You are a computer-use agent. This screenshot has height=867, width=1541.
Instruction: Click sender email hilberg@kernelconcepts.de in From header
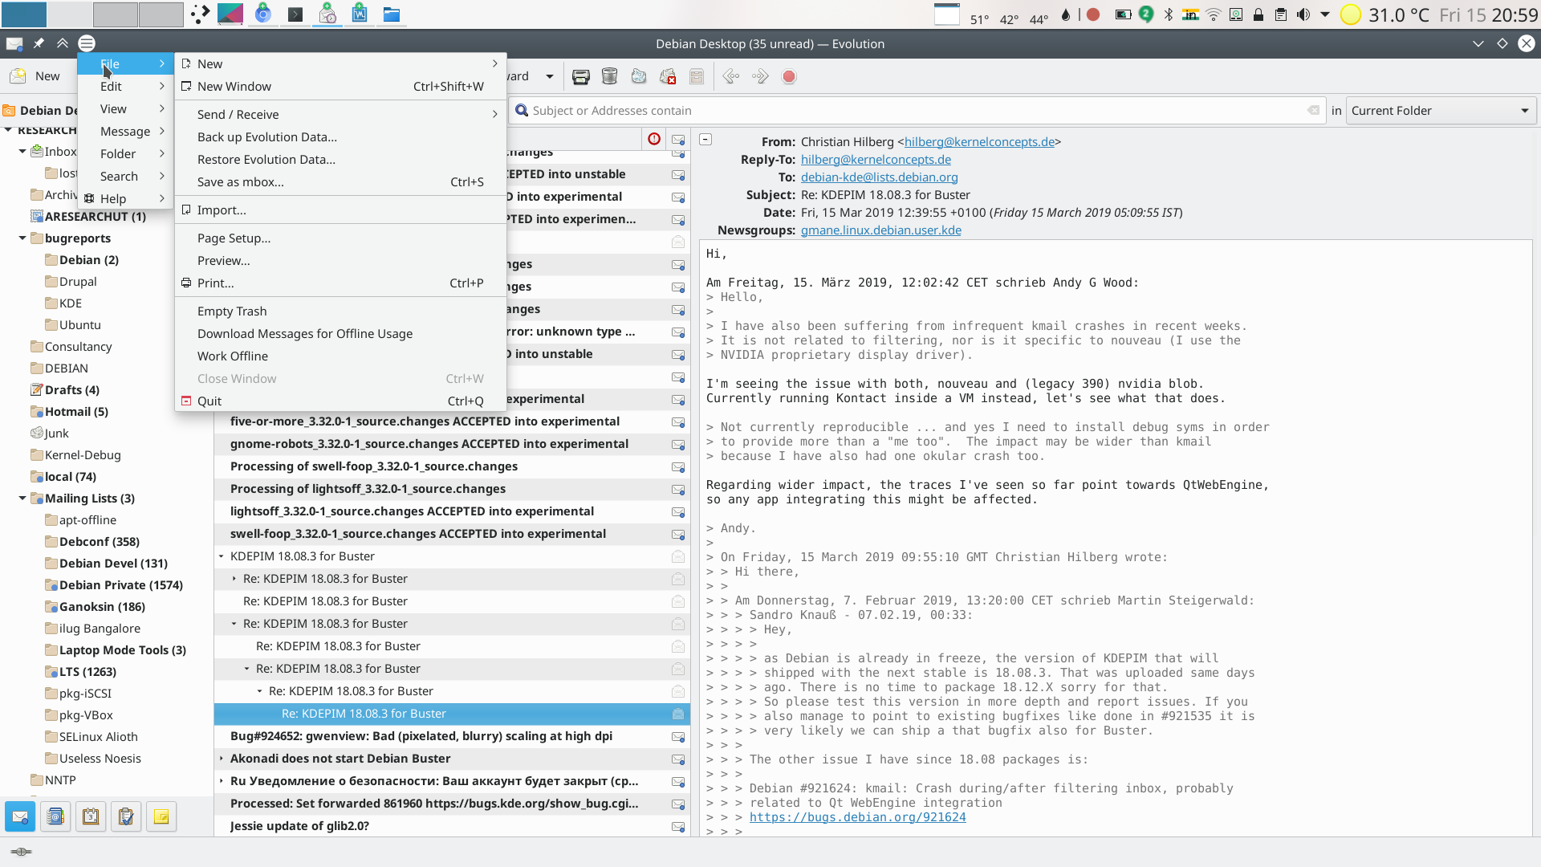[979, 142]
